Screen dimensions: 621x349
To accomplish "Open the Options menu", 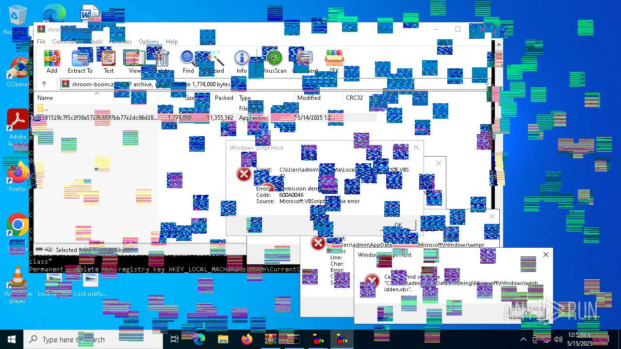I will pos(149,42).
